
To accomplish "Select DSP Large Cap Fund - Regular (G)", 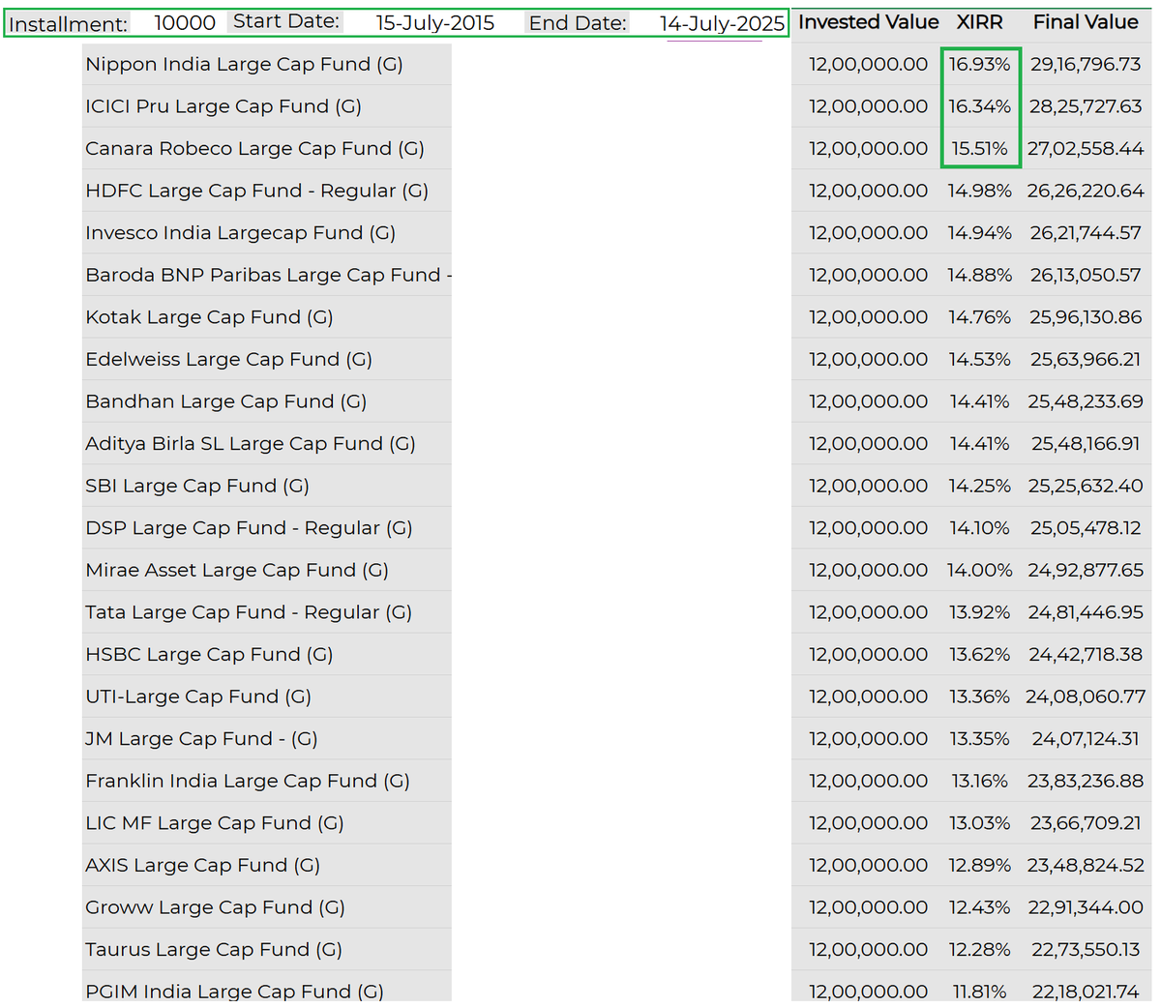I will pos(249,528).
